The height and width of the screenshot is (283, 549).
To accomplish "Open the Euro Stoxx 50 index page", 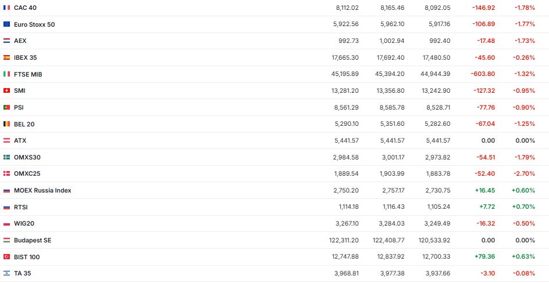I will point(34,24).
